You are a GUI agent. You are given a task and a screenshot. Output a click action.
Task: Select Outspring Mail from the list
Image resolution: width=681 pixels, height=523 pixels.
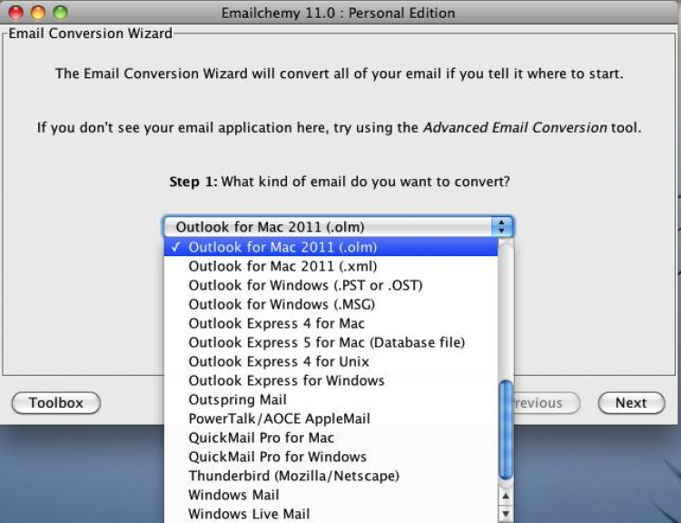pos(331,400)
